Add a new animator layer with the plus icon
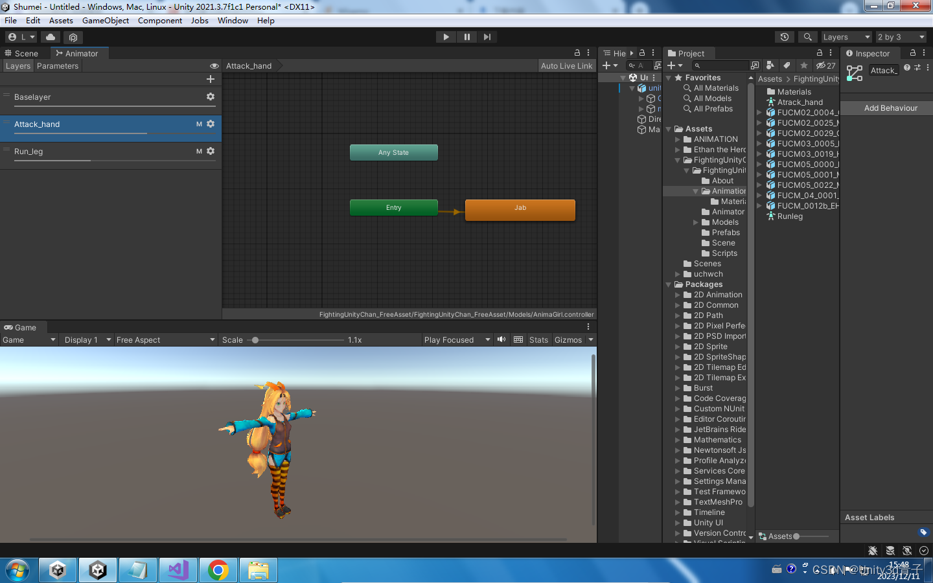The width and height of the screenshot is (933, 583). [x=210, y=79]
